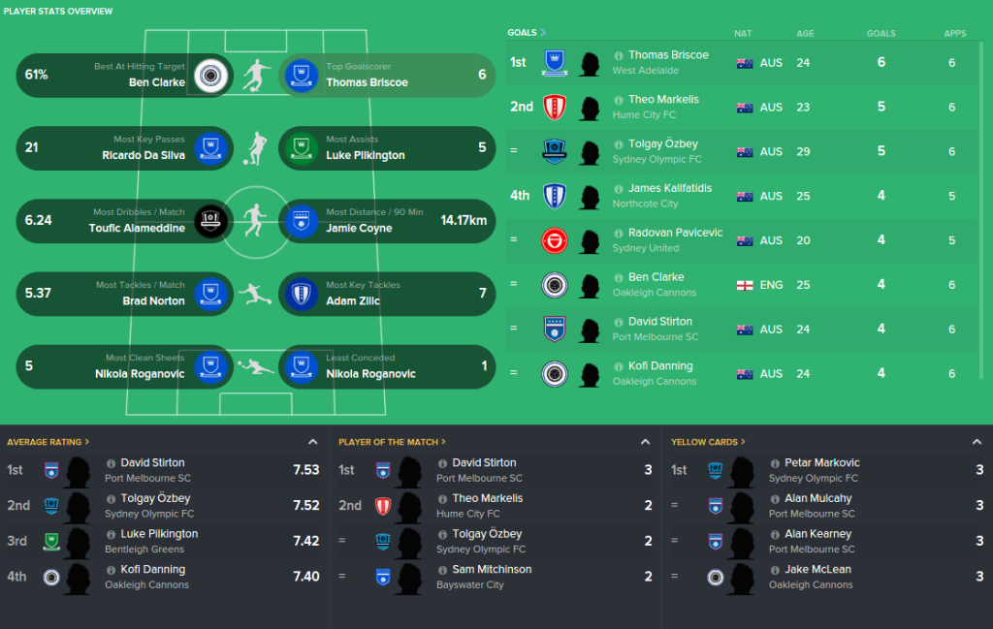Screen dimensions: 993x629
Task: Open the Average Rating full list
Action: click(48, 442)
